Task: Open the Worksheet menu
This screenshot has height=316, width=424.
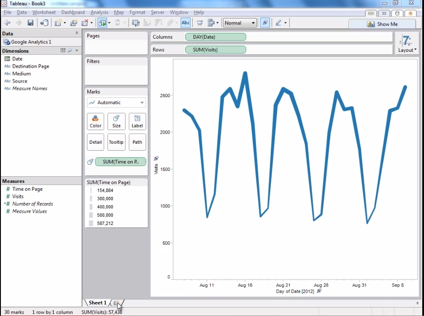Action: [x=44, y=12]
